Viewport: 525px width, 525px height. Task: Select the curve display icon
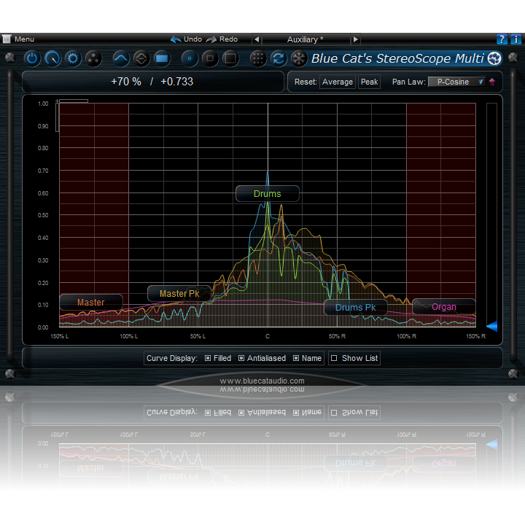[x=121, y=58]
